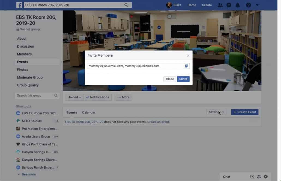This screenshot has height=181, width=281.
Task: Open a new message from the Chat bar
Action: click(x=252, y=177)
